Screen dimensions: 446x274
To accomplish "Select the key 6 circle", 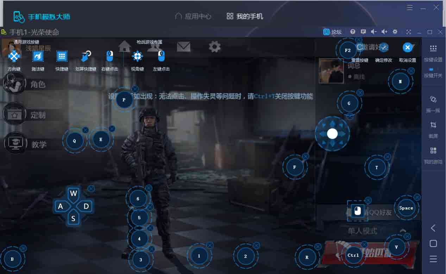I will (x=138, y=198).
